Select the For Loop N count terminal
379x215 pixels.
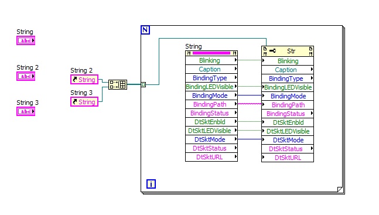[145, 30]
